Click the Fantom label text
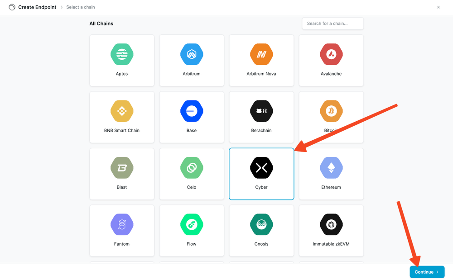The image size is (453, 280). pos(122,244)
